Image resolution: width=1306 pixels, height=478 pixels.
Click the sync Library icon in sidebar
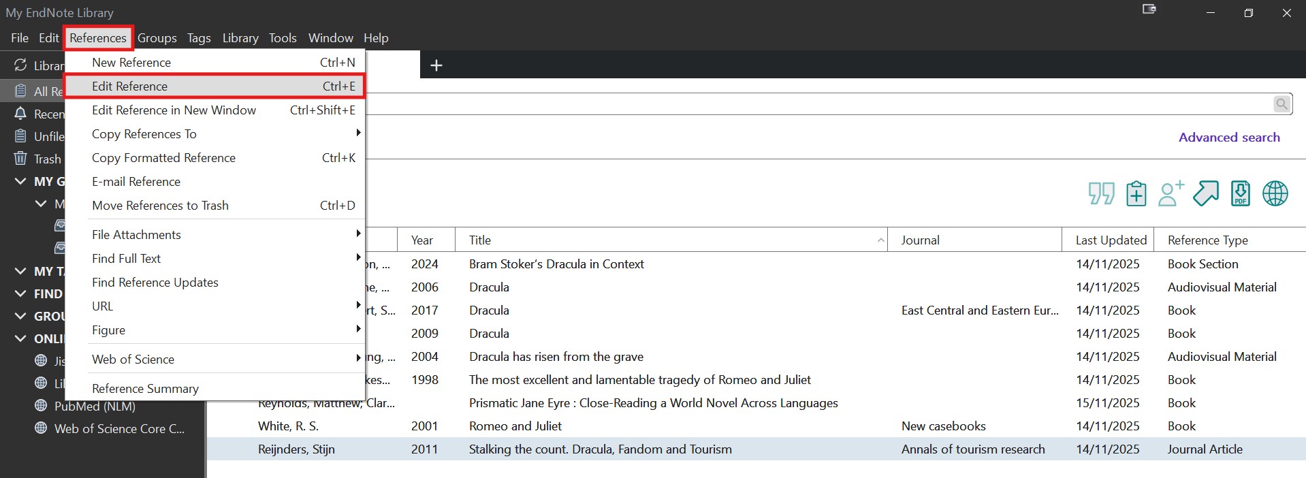tap(20, 65)
